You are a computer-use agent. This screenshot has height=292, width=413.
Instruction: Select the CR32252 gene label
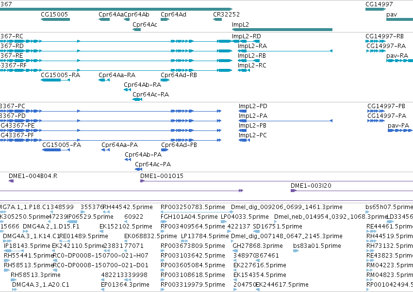(226, 15)
